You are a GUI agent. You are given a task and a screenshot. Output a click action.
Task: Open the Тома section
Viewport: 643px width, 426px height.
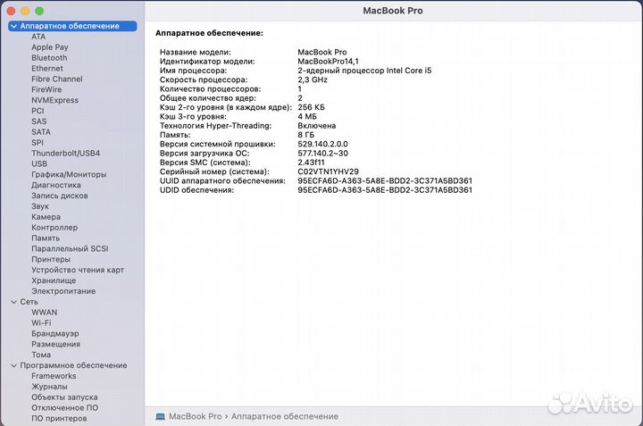pos(41,355)
